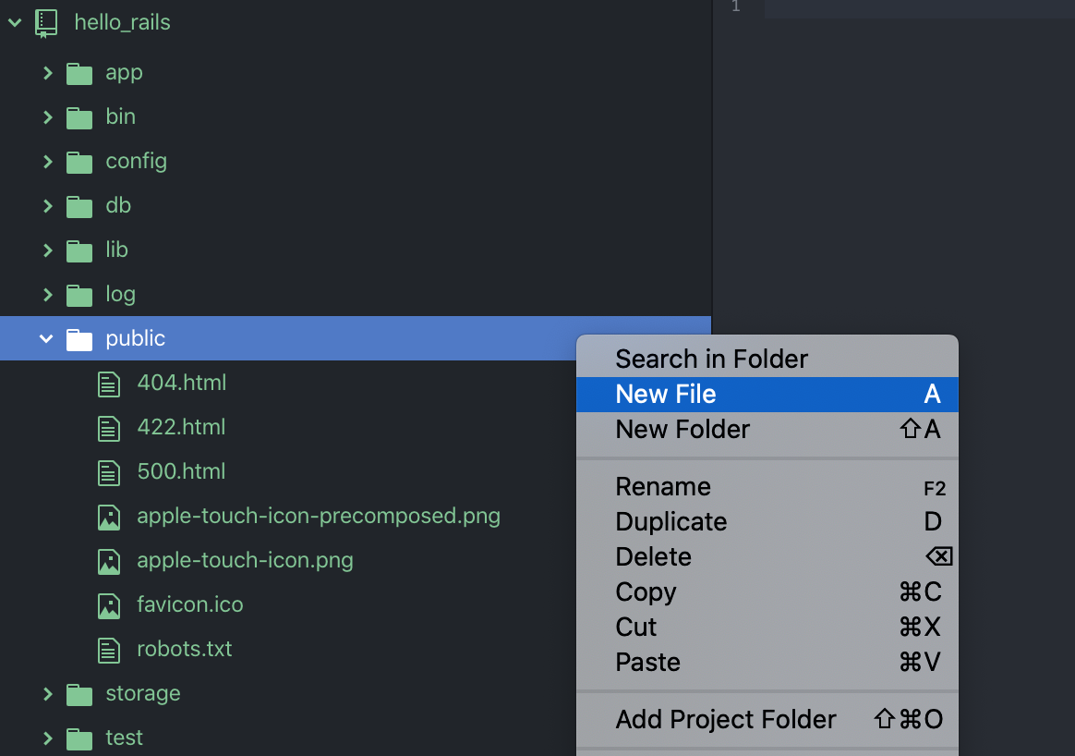Expand the db folder chevron
Screen dimensions: 1075x756
pyautogui.click(x=47, y=206)
